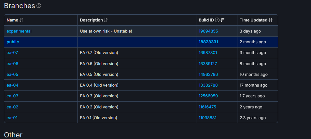Click the Build ID descending sort icon
Screen dimensions: 311x139
(222, 20)
